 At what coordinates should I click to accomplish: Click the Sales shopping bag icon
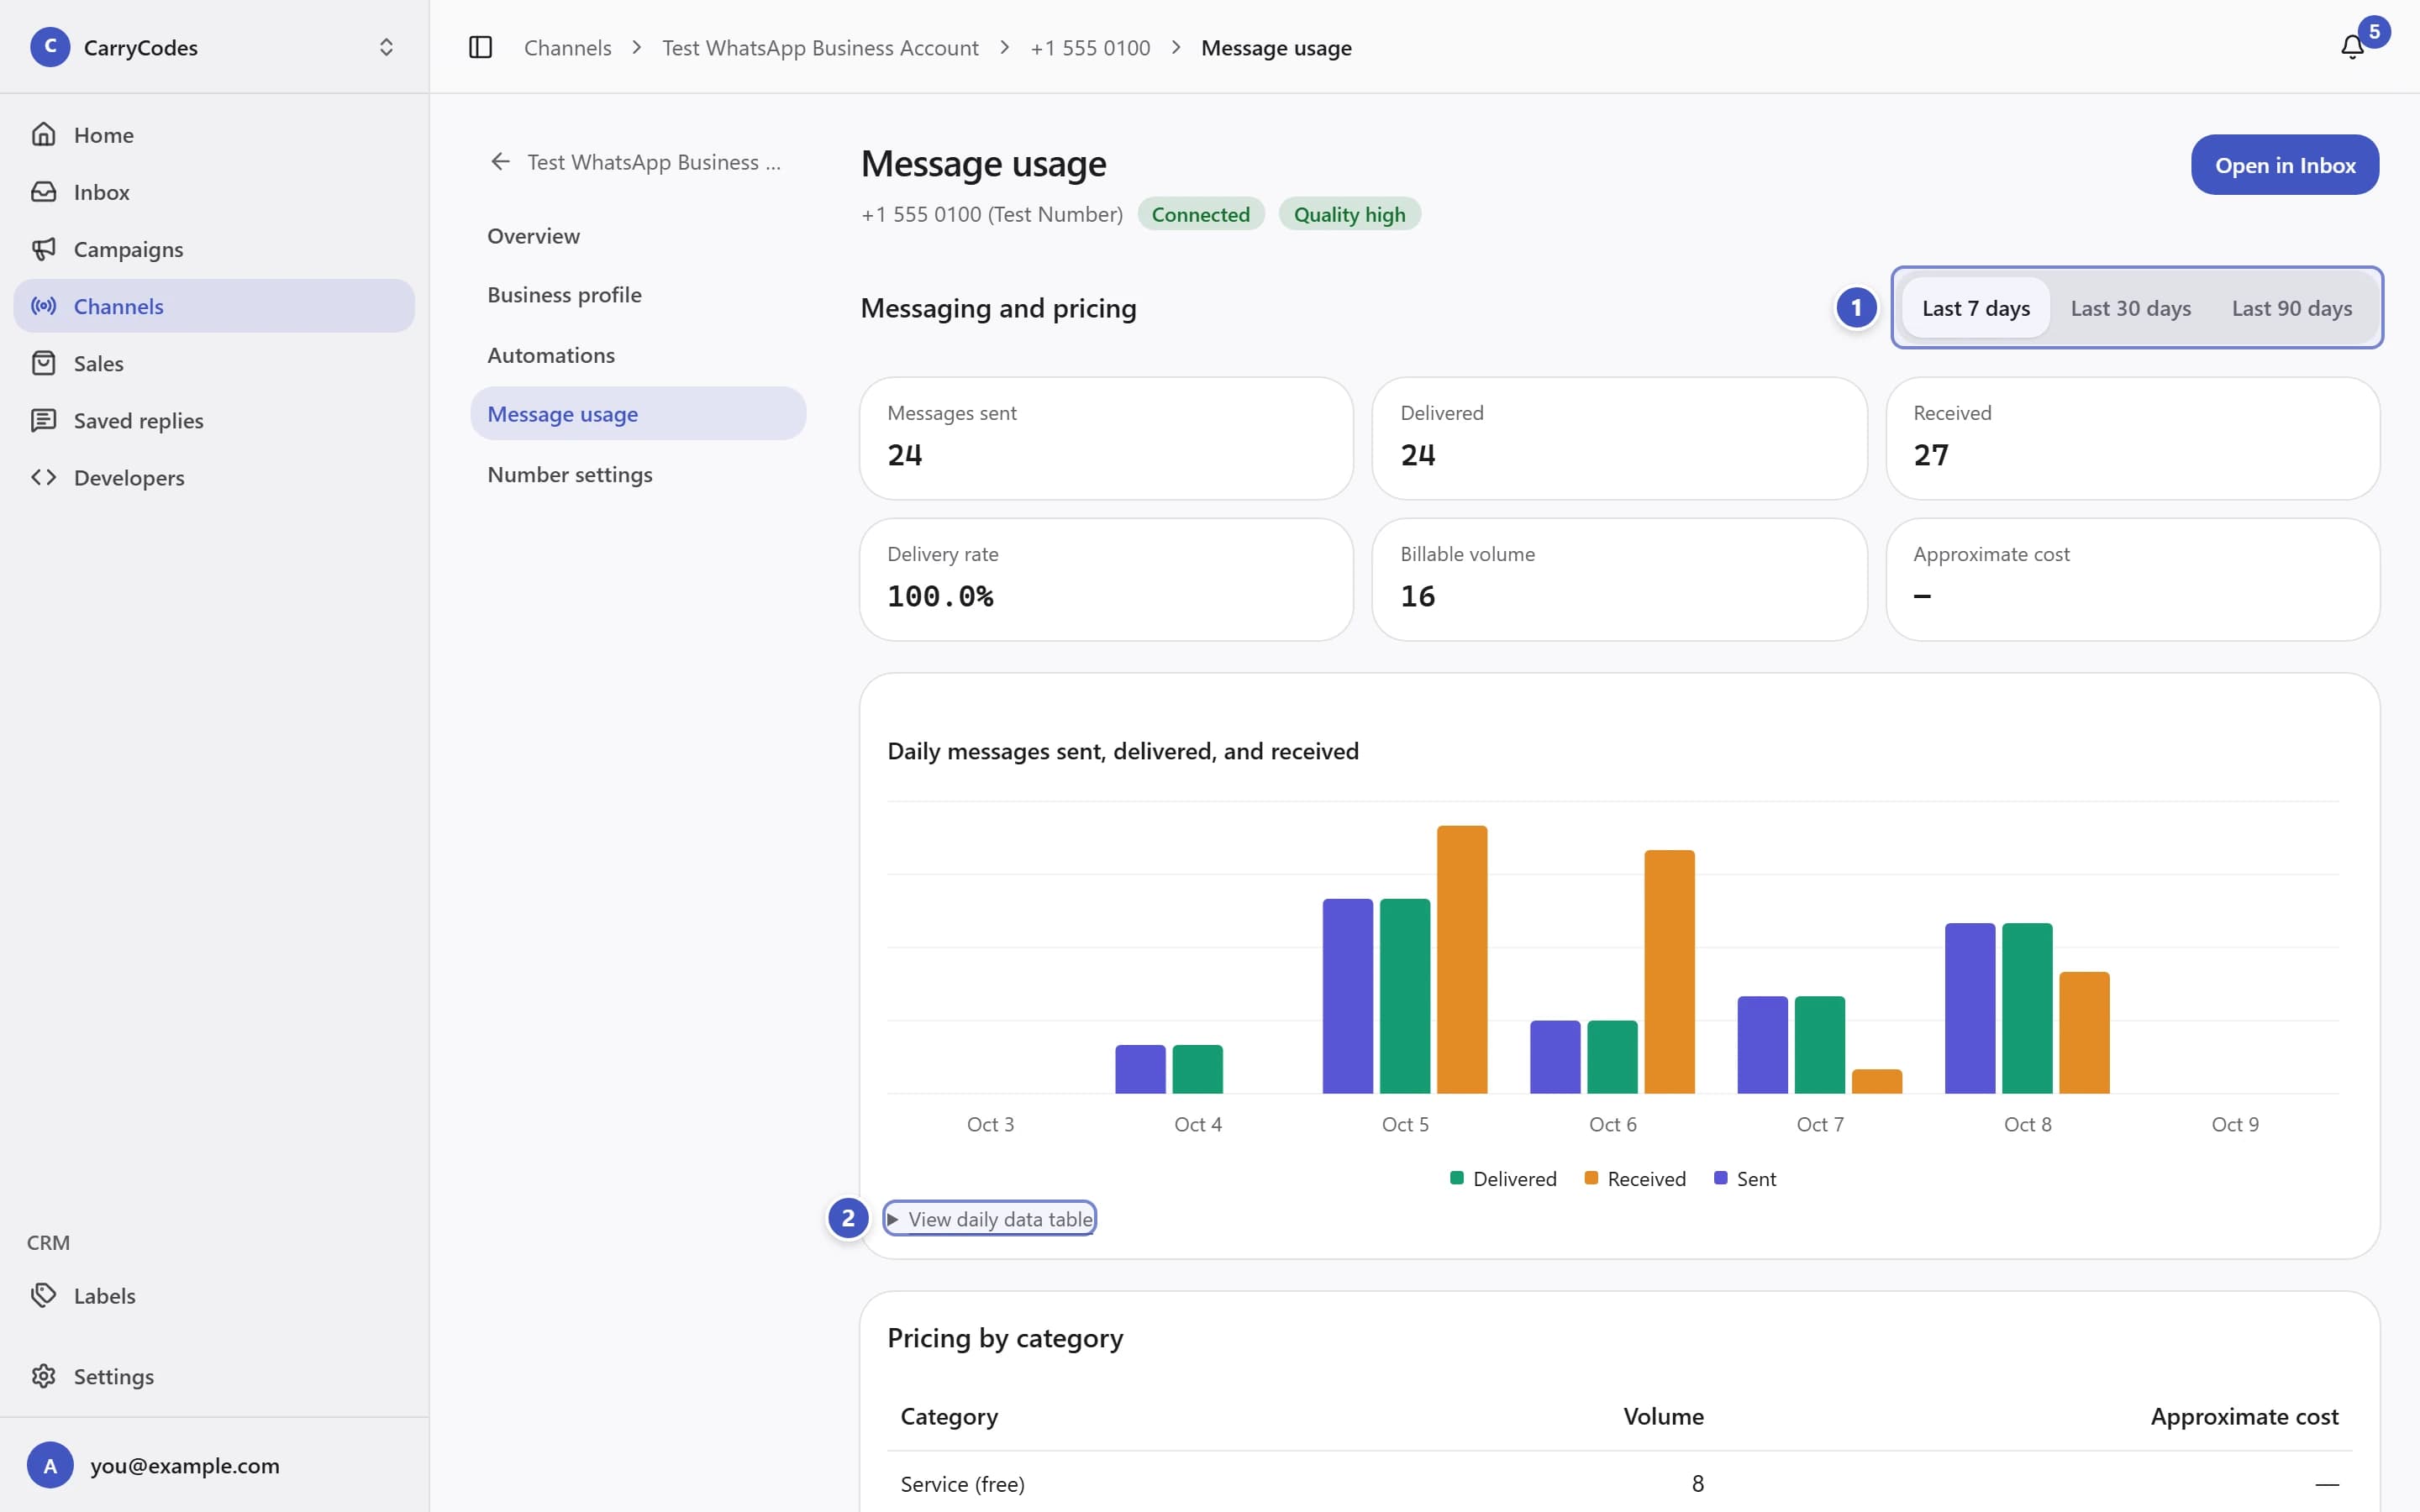43,363
